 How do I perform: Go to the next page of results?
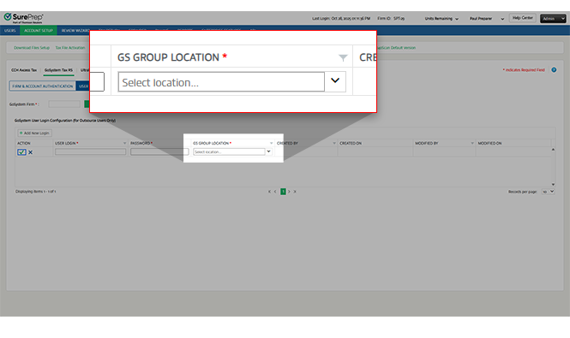[x=290, y=192]
